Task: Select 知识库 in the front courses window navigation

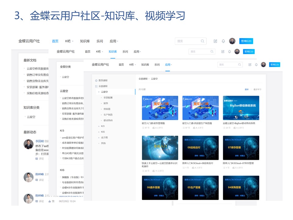Action: [145, 65]
